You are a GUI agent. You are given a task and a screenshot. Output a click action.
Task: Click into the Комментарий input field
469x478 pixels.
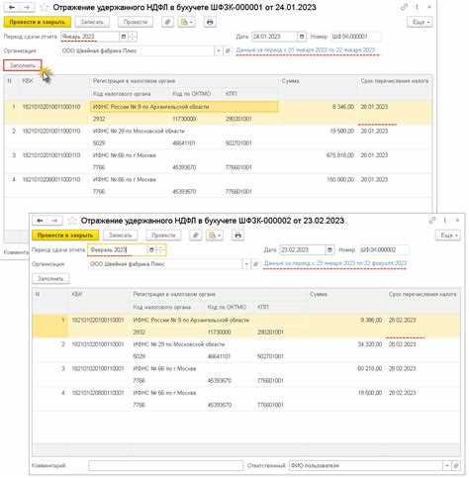tap(165, 465)
